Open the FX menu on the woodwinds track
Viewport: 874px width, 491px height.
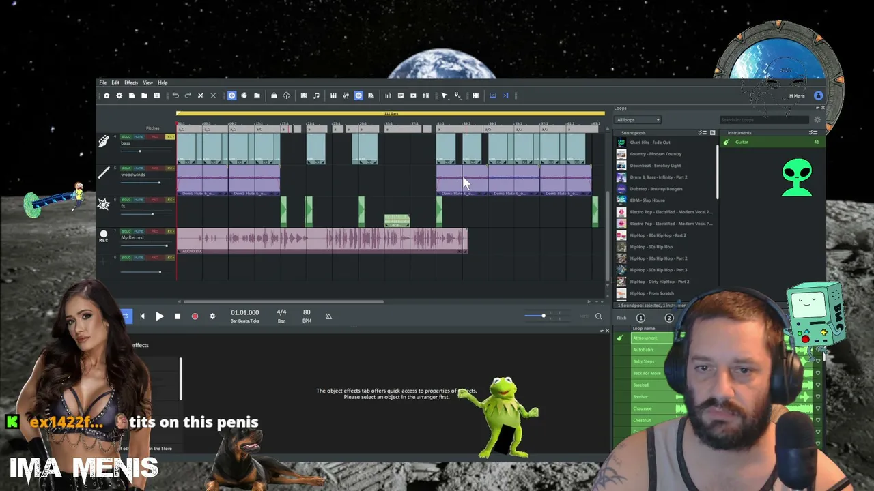170,168
